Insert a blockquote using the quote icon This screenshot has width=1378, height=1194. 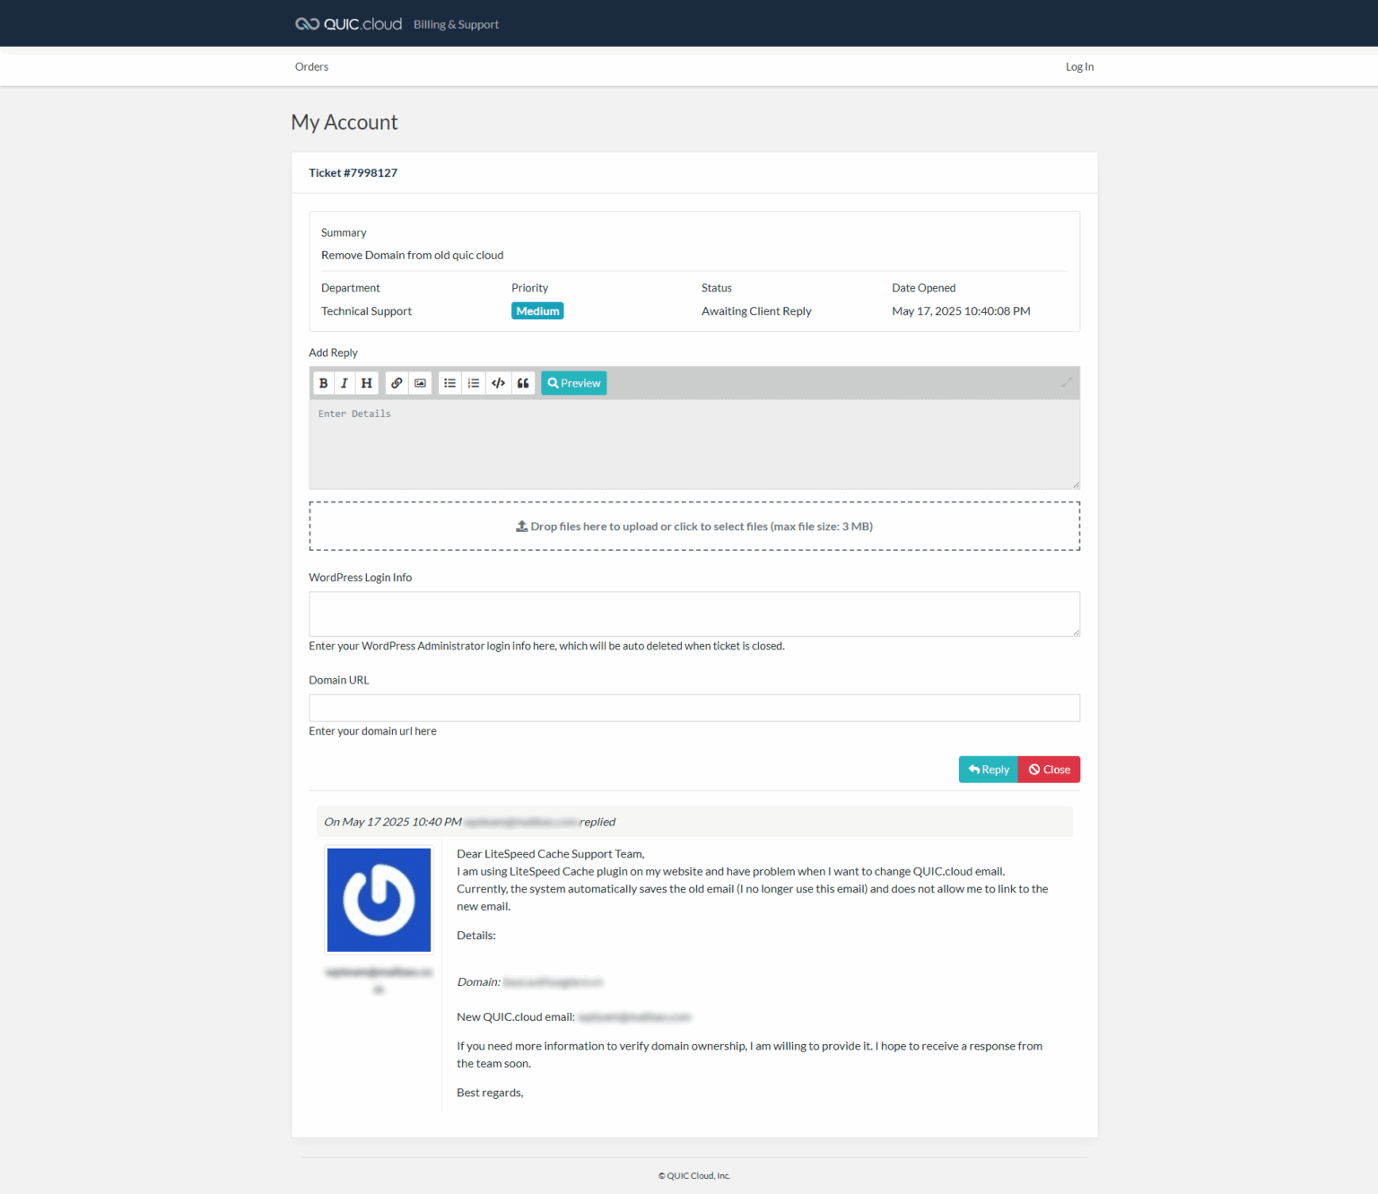pyautogui.click(x=523, y=383)
